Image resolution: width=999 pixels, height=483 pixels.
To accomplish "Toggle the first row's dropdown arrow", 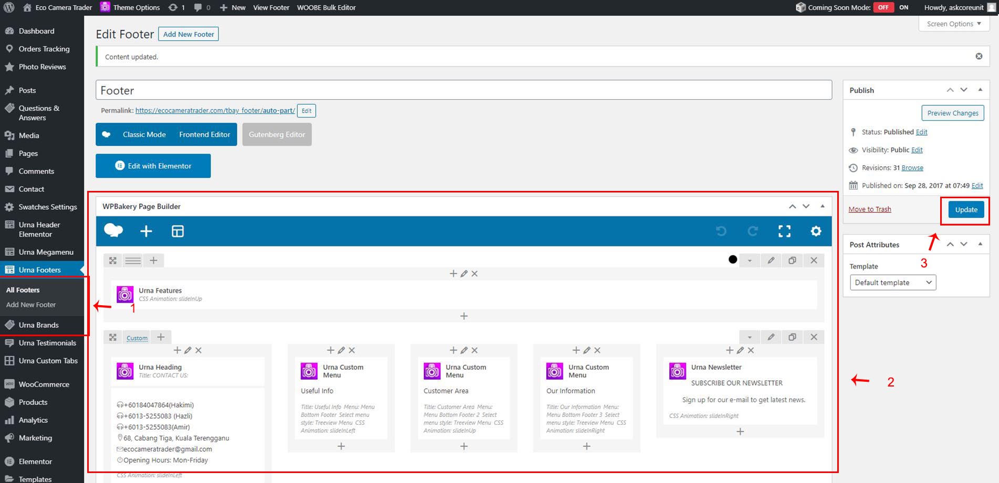I will tap(750, 261).
